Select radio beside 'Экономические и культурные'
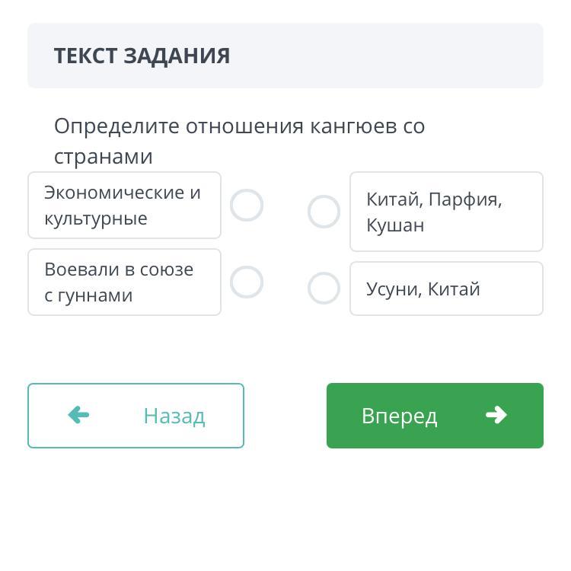Image resolution: width=571 pixels, height=571 pixels. (x=247, y=206)
